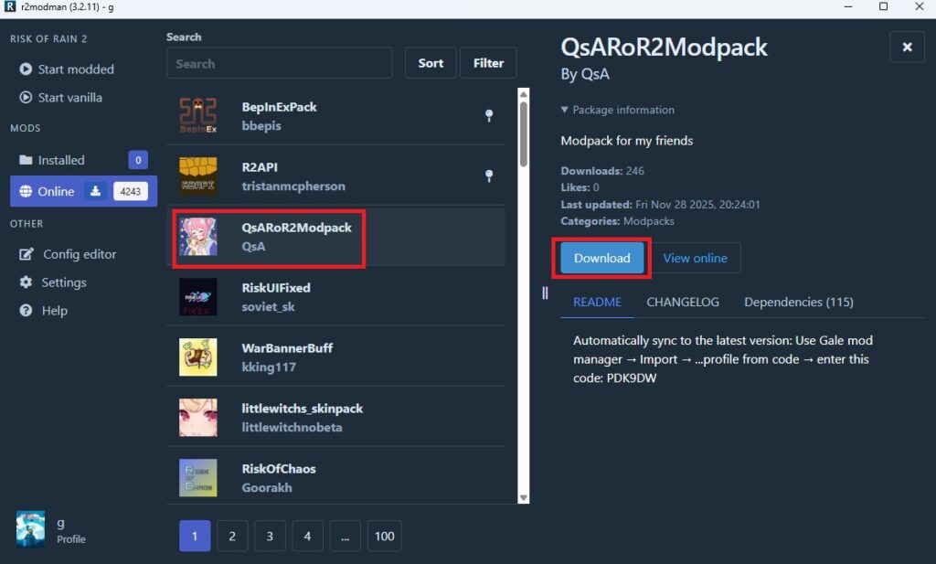Click the blue Download button
936x564 pixels.
601,258
